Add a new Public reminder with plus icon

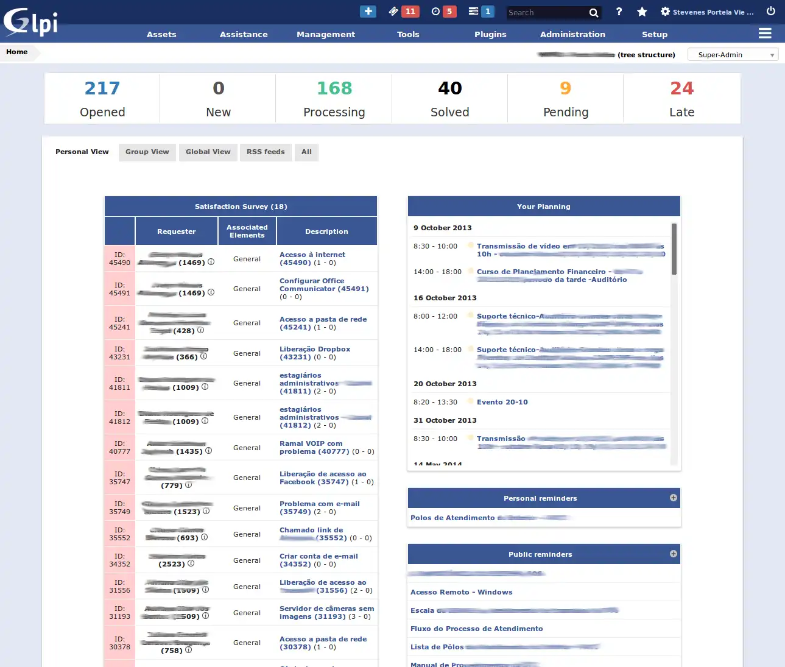(x=673, y=554)
